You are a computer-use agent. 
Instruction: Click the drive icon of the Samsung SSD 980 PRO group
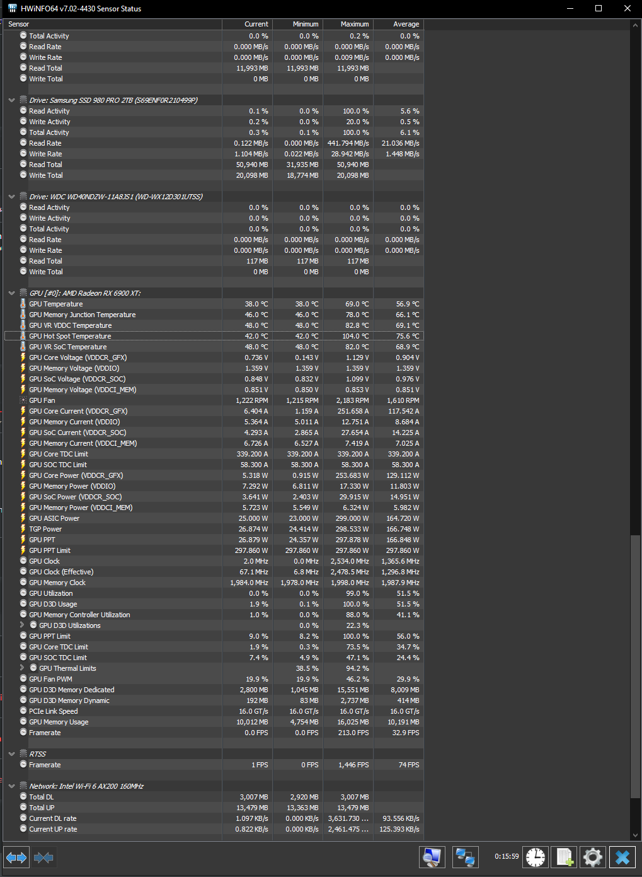pyautogui.click(x=23, y=100)
